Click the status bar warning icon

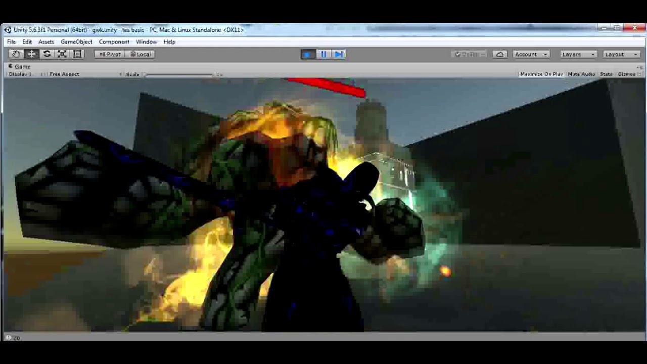click(9, 338)
